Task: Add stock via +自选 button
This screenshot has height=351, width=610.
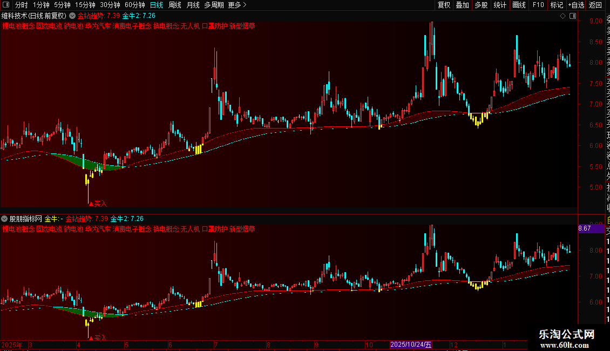Action: [576, 5]
